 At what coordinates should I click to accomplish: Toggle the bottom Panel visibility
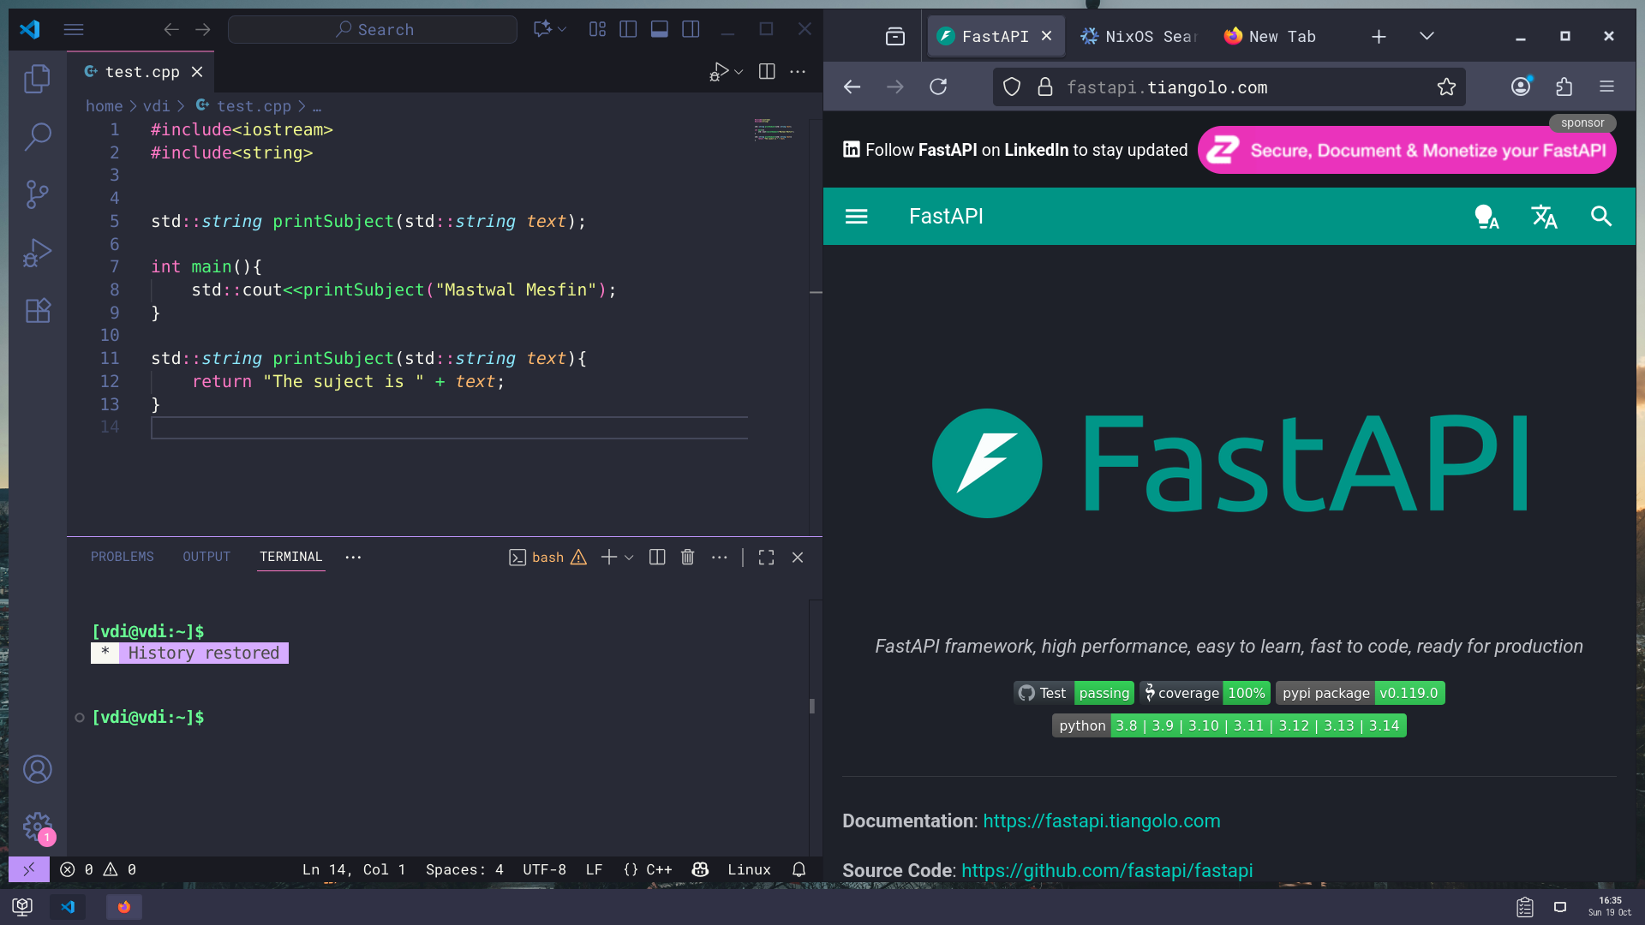point(659,29)
